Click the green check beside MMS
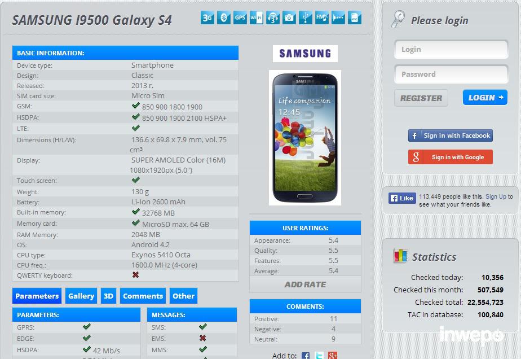This screenshot has height=359, width=521. pyautogui.click(x=203, y=349)
